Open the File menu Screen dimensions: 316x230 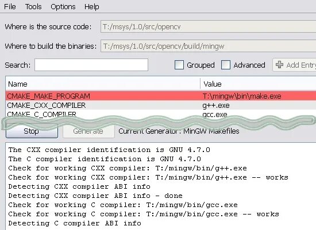tap(10, 7)
